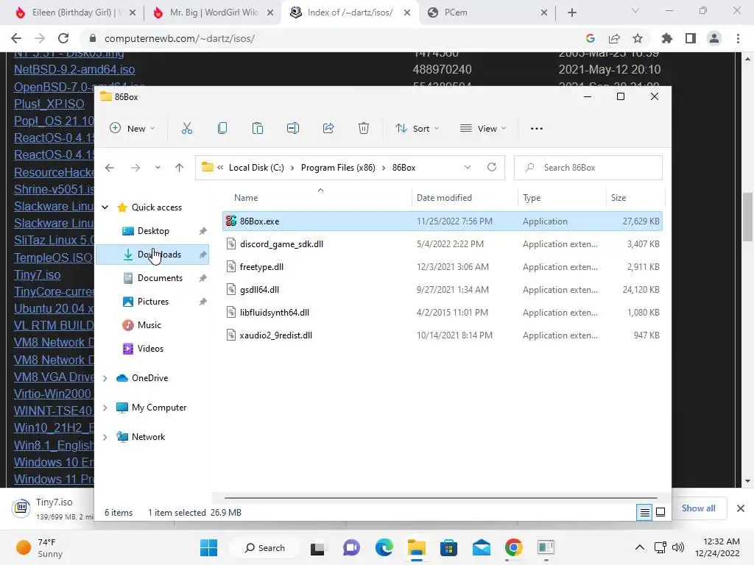754x565 pixels.
Task: Click the Share icon in Explorer toolbar
Action: coord(328,128)
